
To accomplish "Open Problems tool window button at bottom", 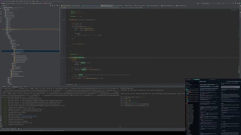I will pyautogui.click(x=14, y=129).
